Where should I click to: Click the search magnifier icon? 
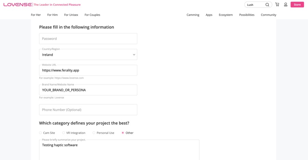267,5
